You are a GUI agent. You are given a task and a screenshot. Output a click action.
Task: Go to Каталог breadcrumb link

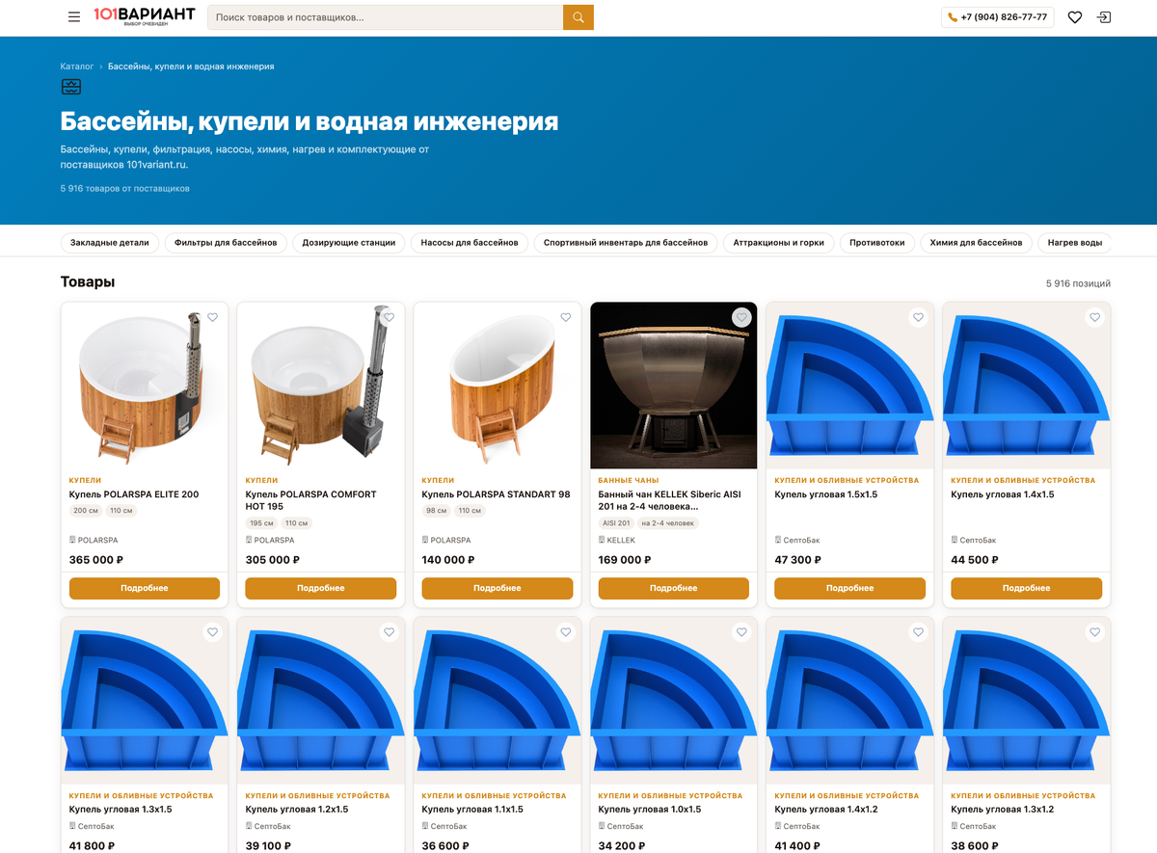click(77, 67)
